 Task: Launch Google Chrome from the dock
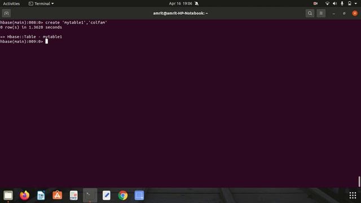123,196
